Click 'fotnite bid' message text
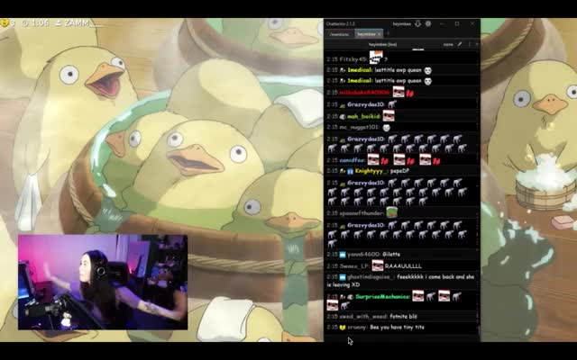Screen dimensions: 577x360 point(403,316)
